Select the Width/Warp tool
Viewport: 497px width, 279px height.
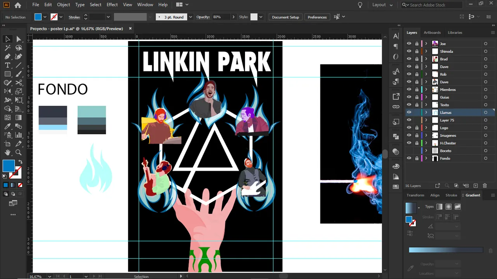click(7, 100)
